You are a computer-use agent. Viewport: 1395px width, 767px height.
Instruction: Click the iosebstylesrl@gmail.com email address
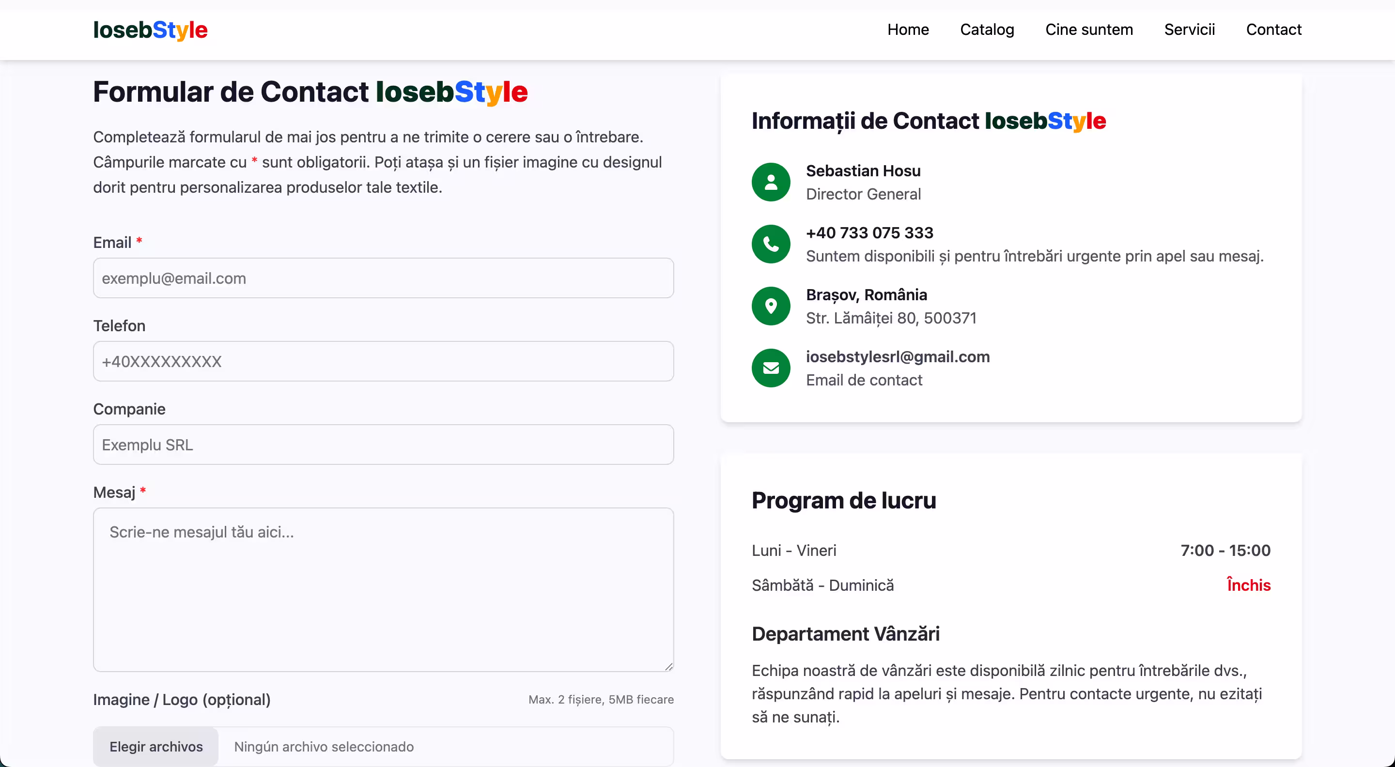click(898, 357)
